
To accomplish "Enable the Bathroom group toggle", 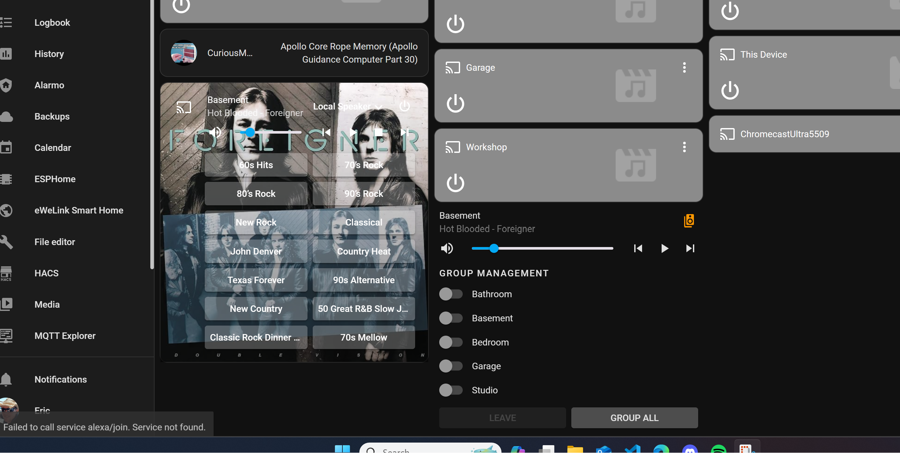I will [451, 294].
